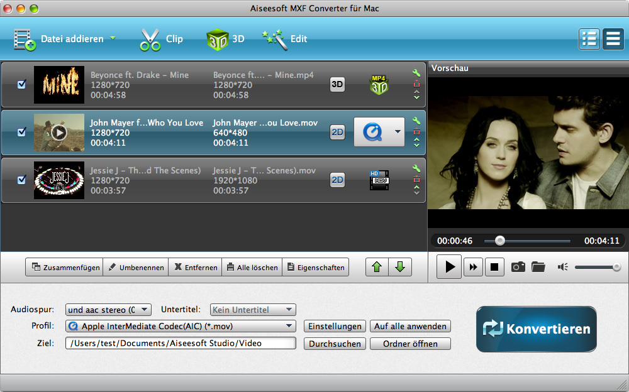This screenshot has width=629, height=392.
Task: Start conversion with Konvertieren button
Action: (537, 329)
